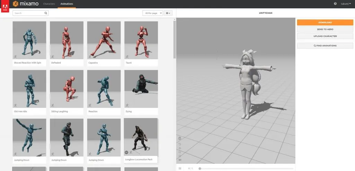Click the 'Old Man Idle' label text
Screen dimensions: 355x171
click(x=20, y=112)
